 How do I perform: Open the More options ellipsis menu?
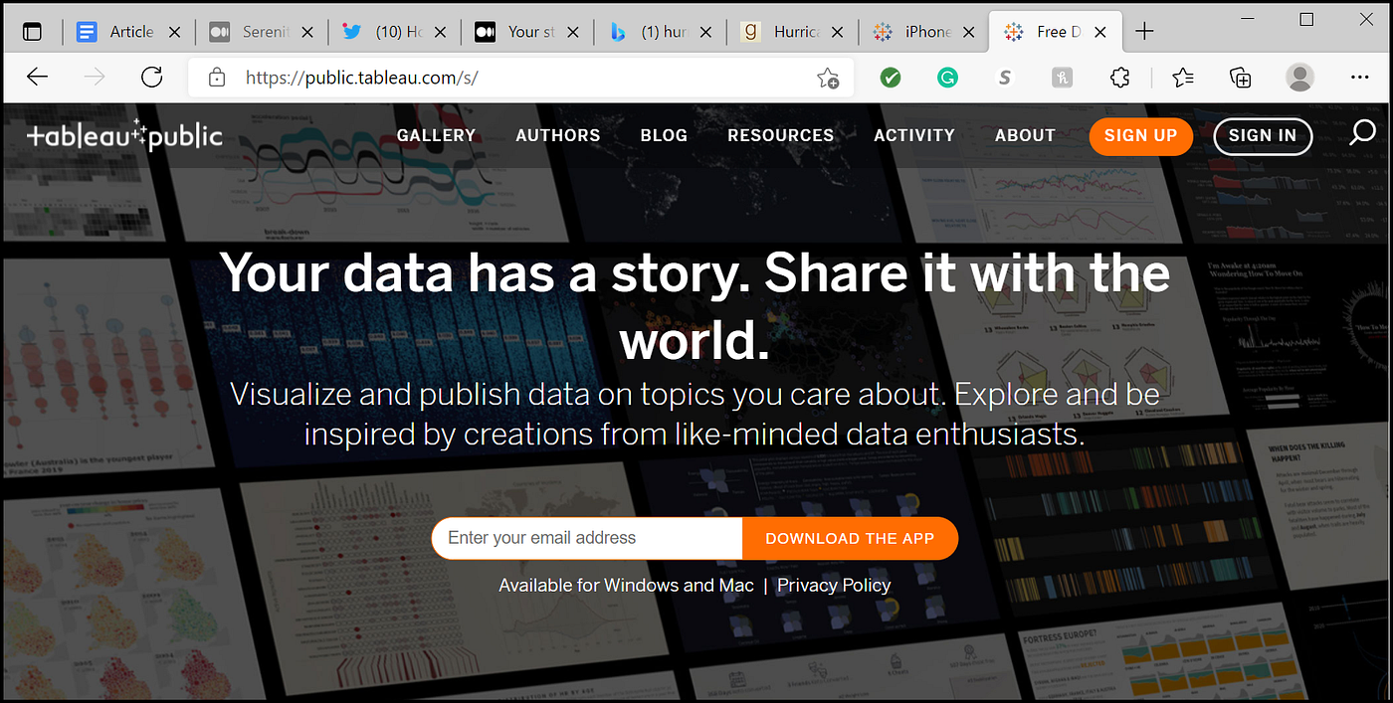(1359, 77)
